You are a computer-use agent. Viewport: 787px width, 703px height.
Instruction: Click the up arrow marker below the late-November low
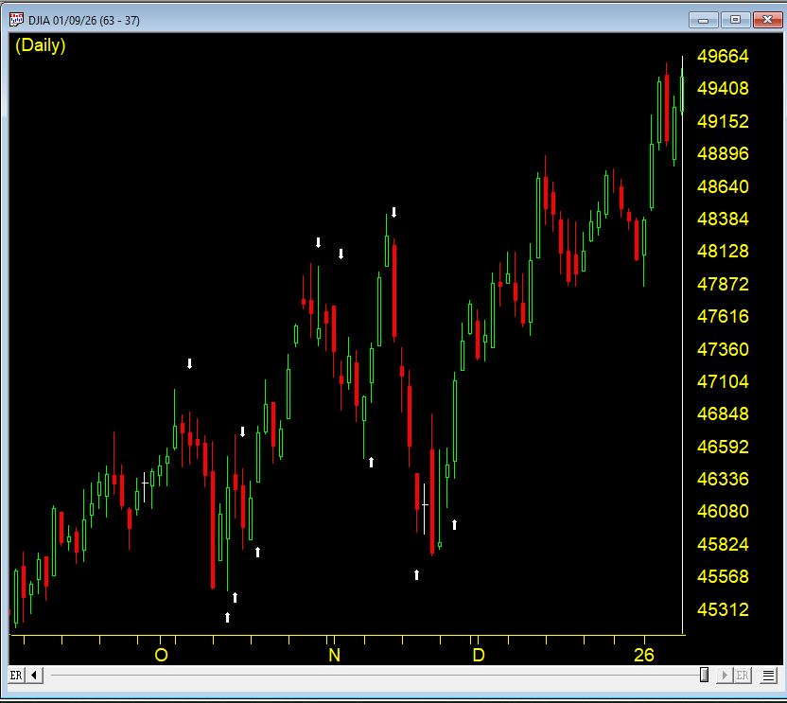pos(416,574)
